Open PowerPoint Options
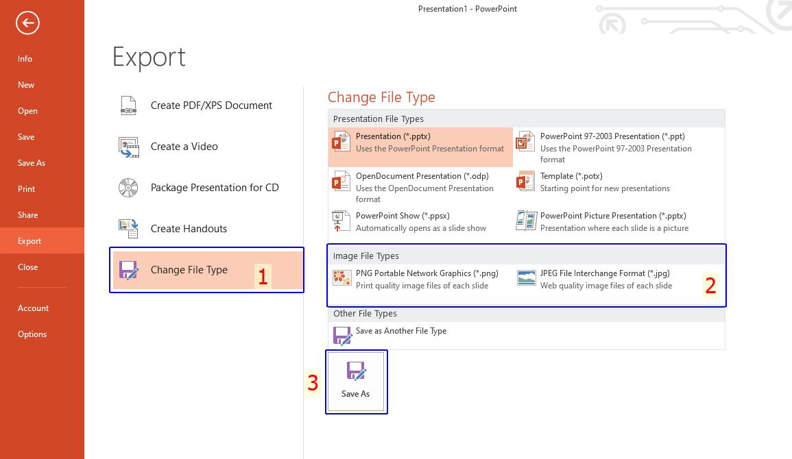The image size is (792, 459). tap(32, 334)
